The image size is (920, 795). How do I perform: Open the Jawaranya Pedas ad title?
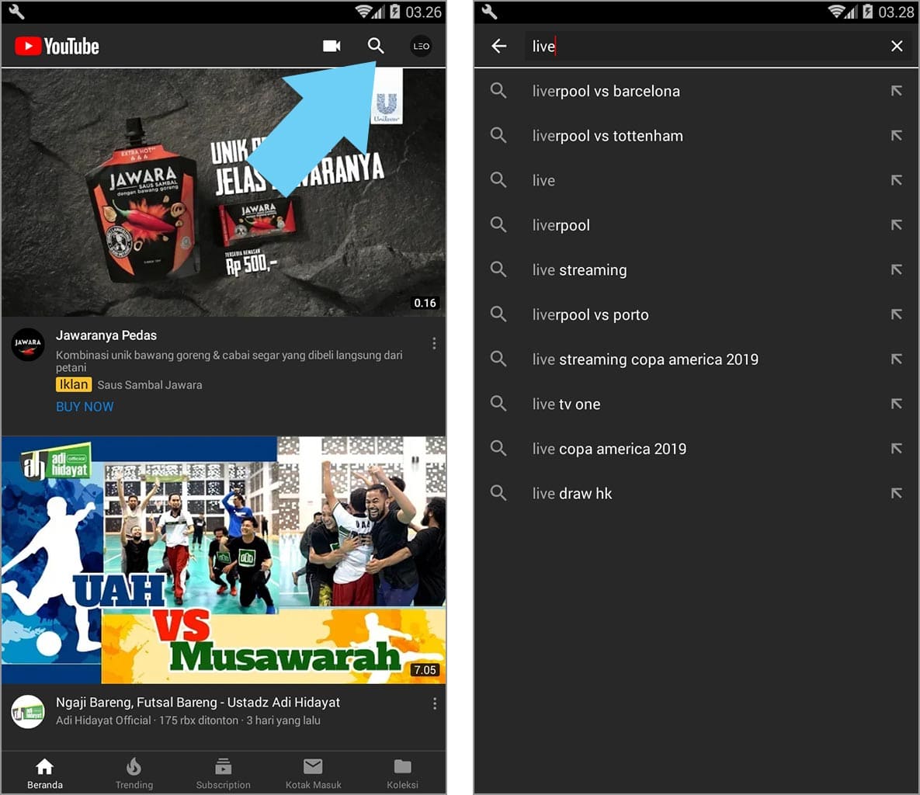tap(106, 335)
